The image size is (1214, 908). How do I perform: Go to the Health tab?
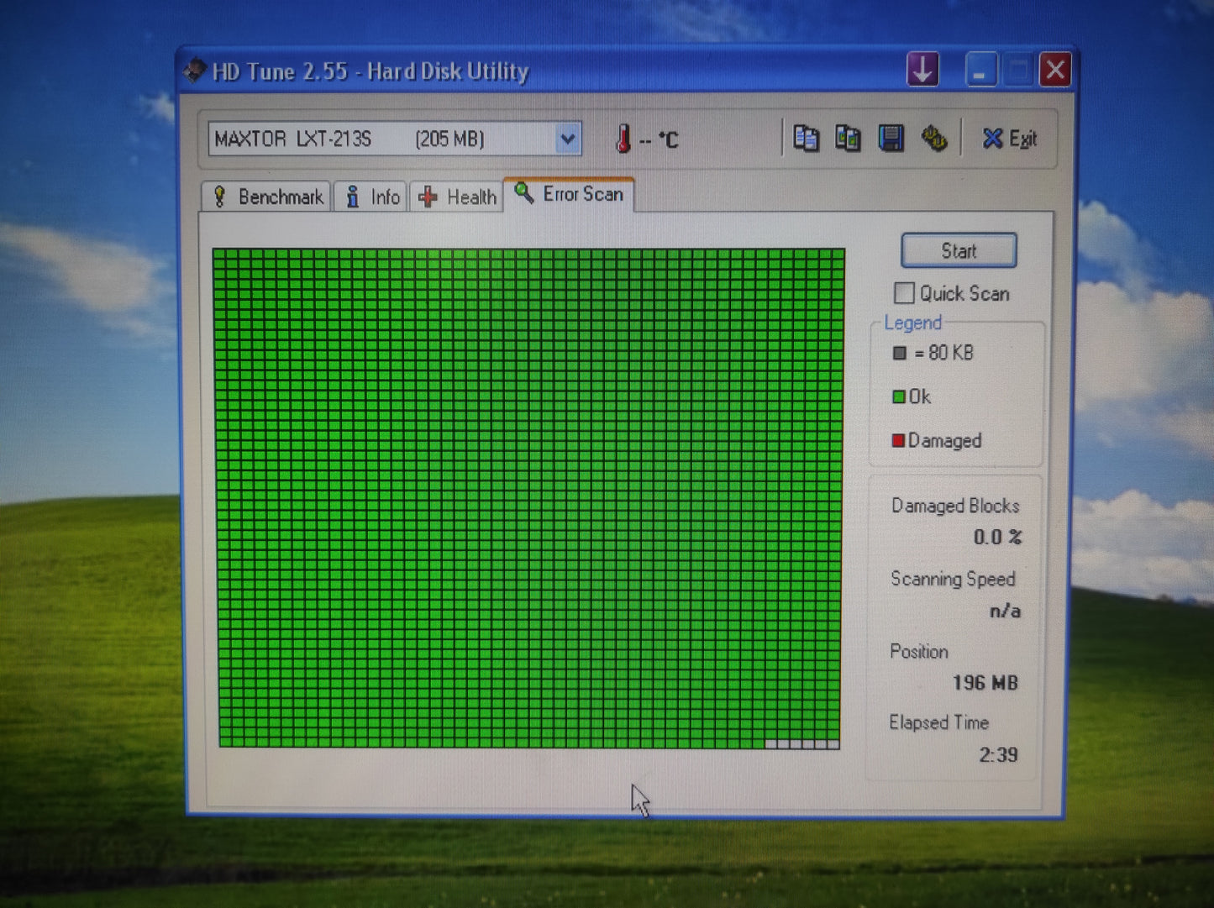(x=457, y=197)
